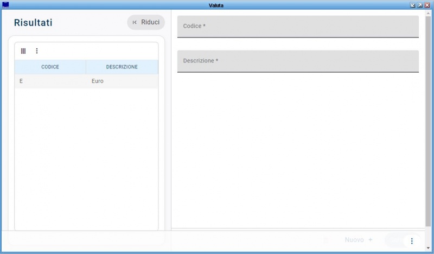
Task: Click the Valuta window app icon in title bar
Action: (5, 5)
